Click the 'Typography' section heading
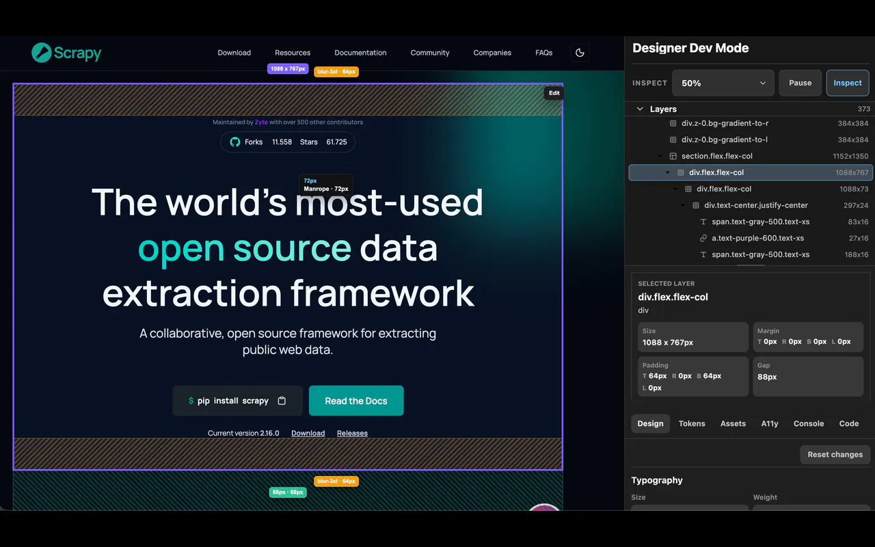The image size is (875, 547). point(657,481)
